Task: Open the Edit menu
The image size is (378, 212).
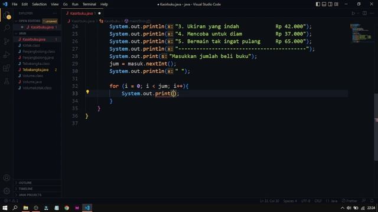Action: pos(25,4)
